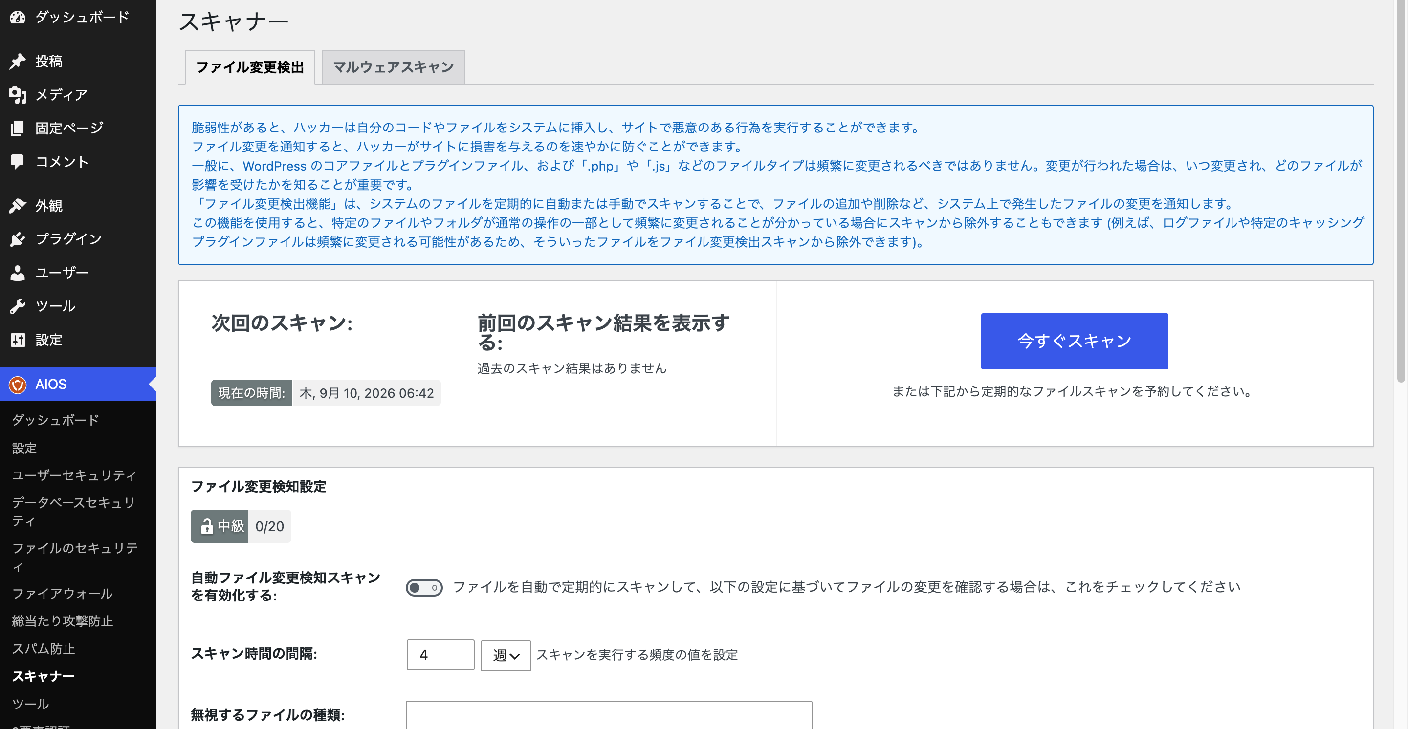Click the 木, 9月 10, 2026 06:42 timestamp

pos(366,393)
